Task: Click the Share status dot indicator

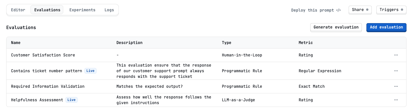Action: point(367,10)
